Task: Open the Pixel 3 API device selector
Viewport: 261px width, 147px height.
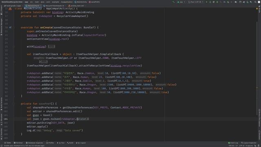Action: (x=196, y=2)
